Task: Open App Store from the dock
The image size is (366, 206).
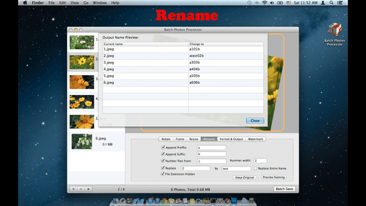Action: tap(151, 201)
